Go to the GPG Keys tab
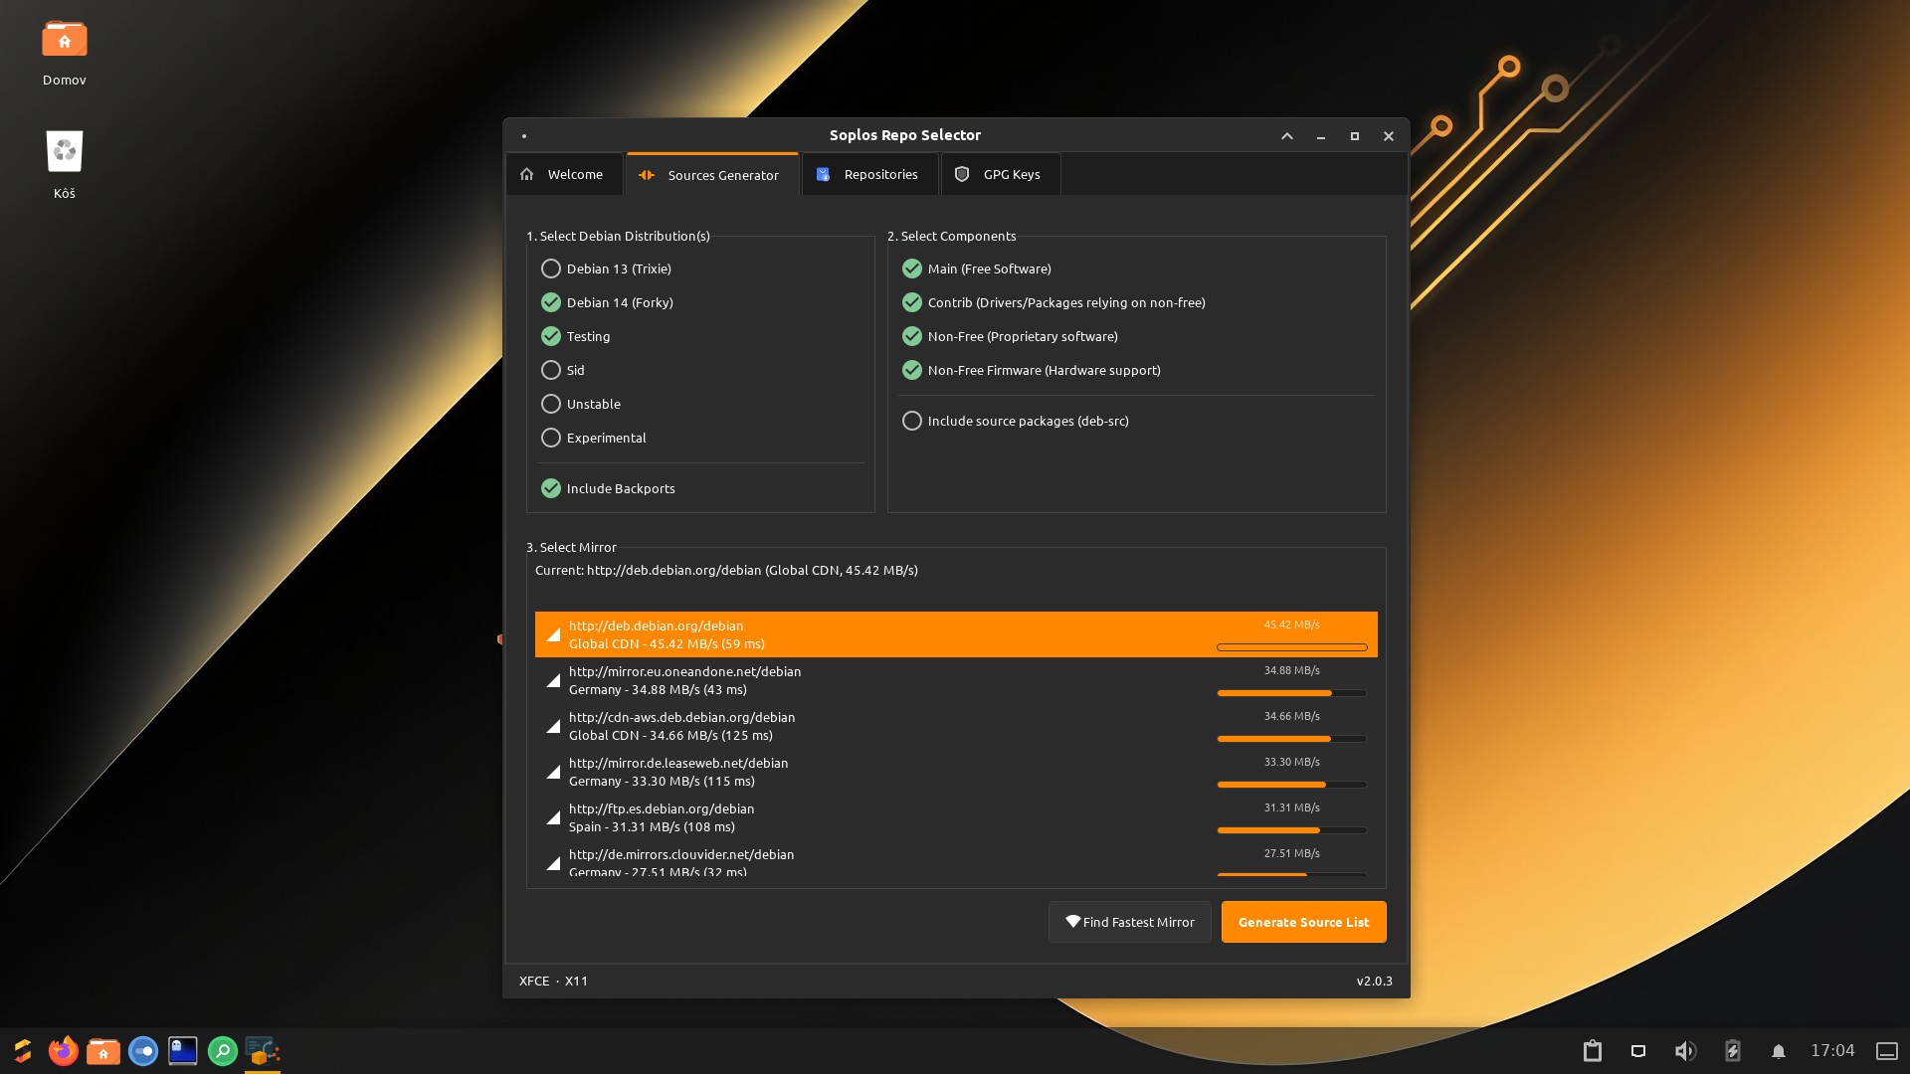Viewport: 1910px width, 1074px height. tap(1000, 174)
